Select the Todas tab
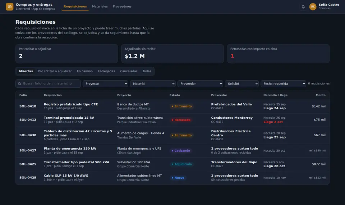This screenshot has height=205, width=345. click(147, 71)
